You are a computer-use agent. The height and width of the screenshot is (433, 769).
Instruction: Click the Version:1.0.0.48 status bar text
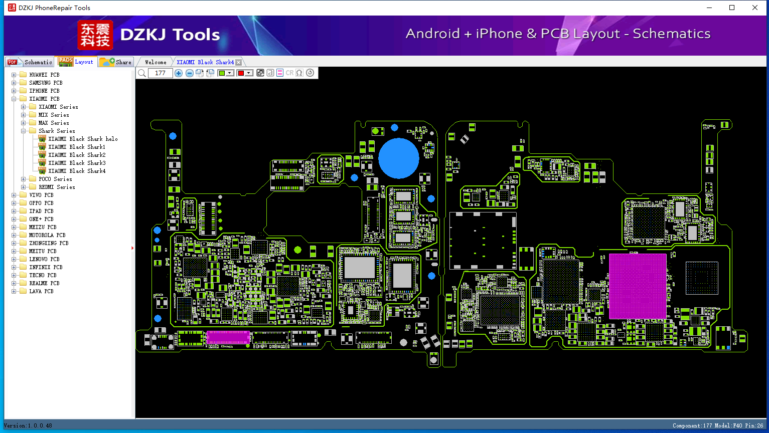click(28, 425)
